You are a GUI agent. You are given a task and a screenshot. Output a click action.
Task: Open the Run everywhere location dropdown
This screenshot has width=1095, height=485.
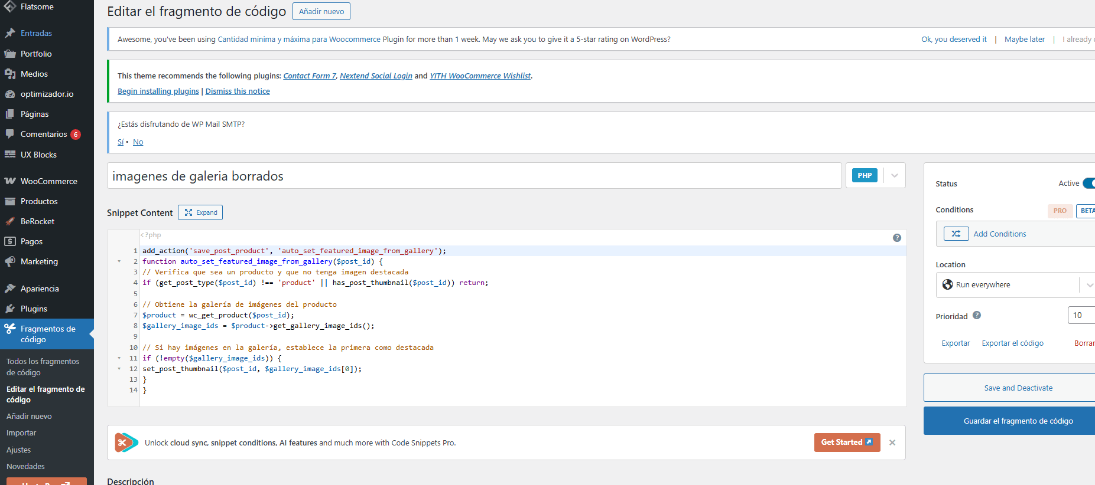pyautogui.click(x=1088, y=285)
